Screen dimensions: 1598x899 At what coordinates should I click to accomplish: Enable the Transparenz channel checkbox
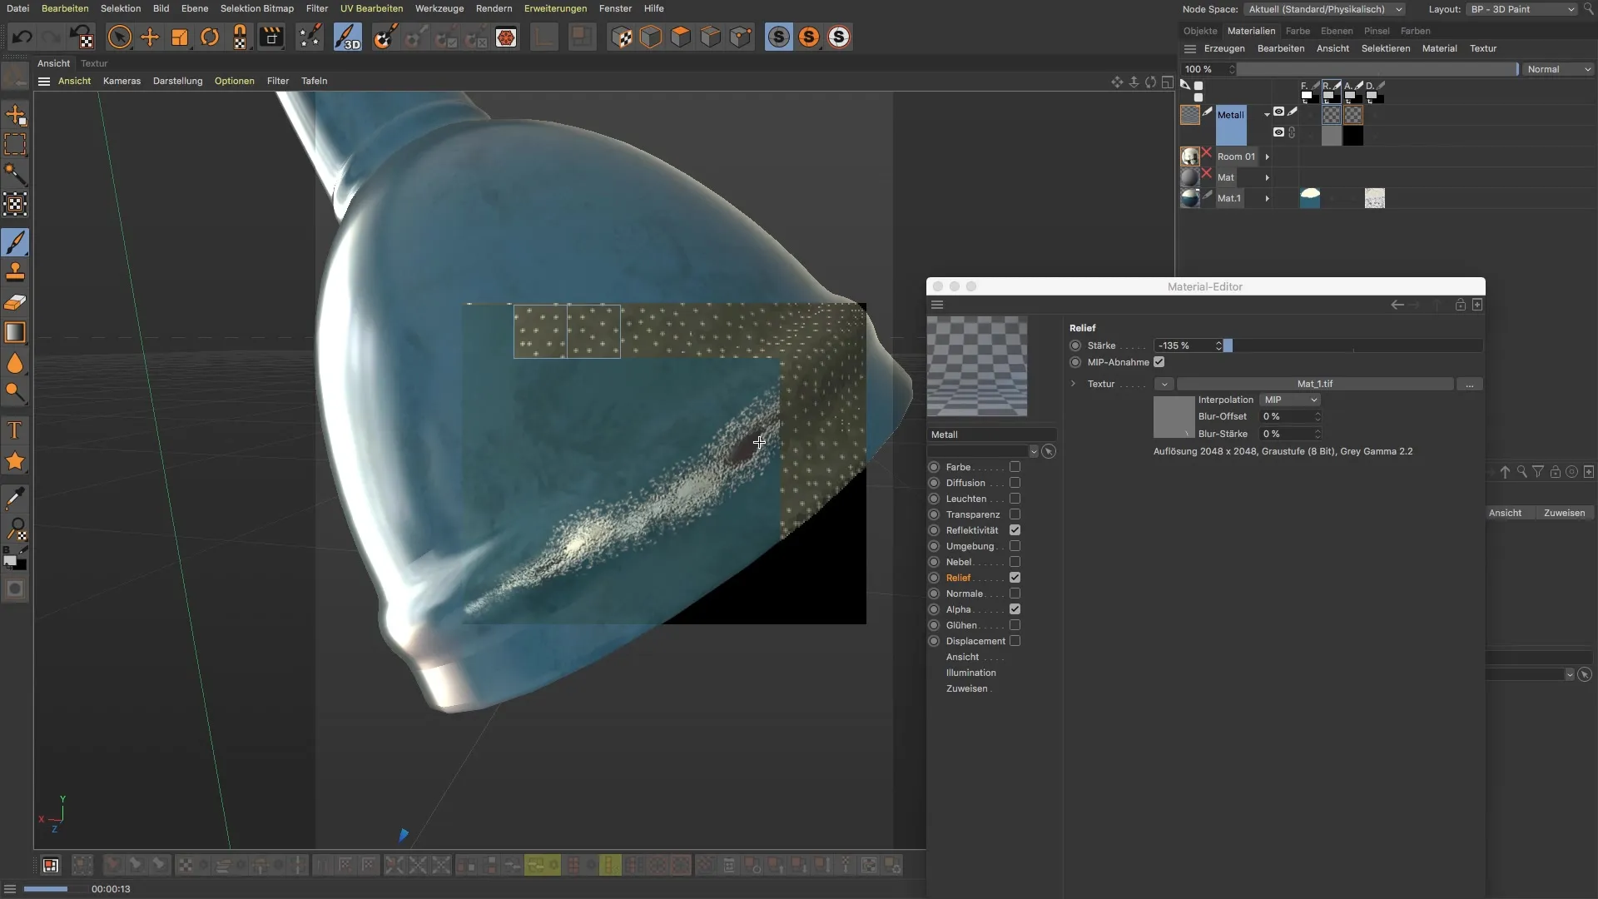pos(1015,514)
